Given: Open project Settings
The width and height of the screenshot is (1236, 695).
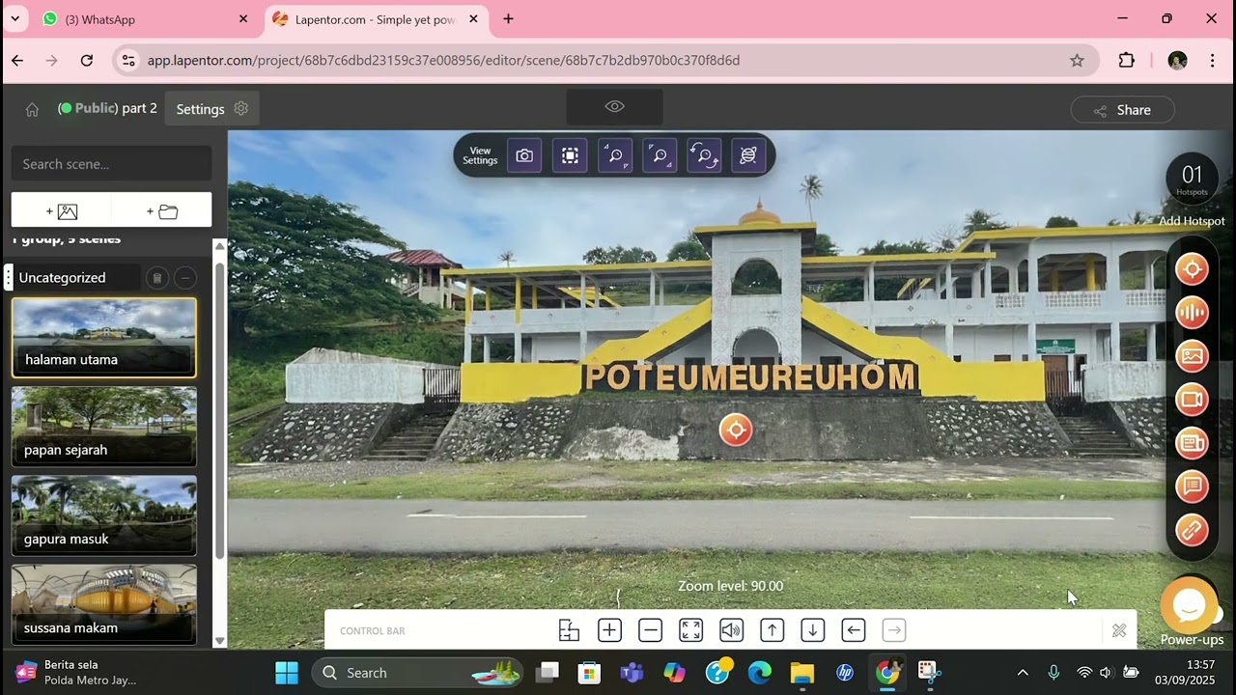Looking at the screenshot, I should click(212, 109).
